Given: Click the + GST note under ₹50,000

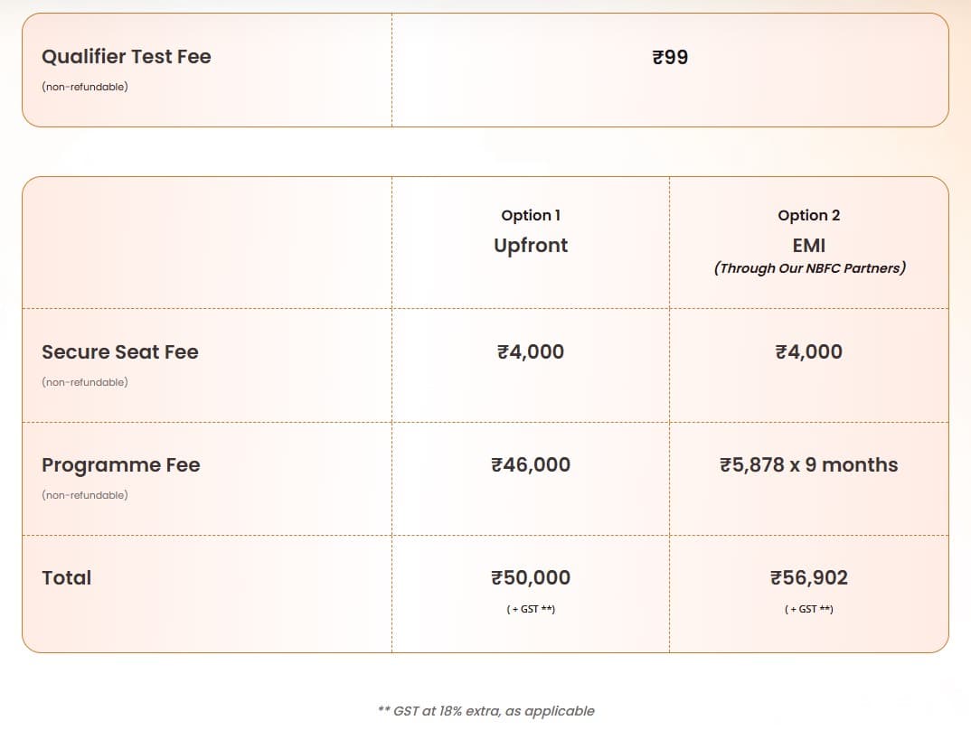Looking at the screenshot, I should (x=531, y=609).
